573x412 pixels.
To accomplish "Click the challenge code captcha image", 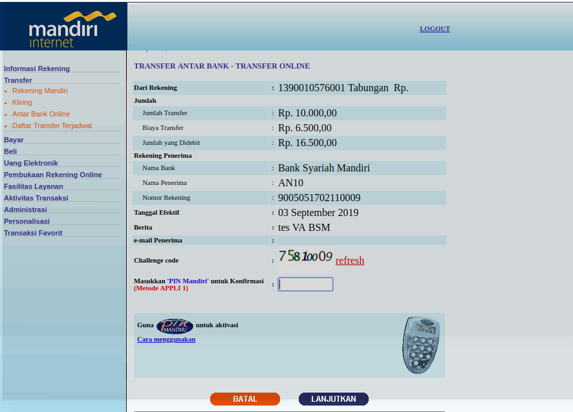I will click(305, 257).
